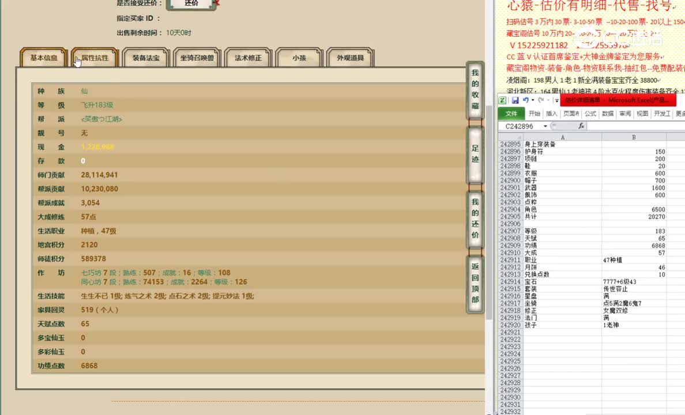The height and width of the screenshot is (415, 685).
Task: Select Excel cell 1老神
Action: [634, 325]
